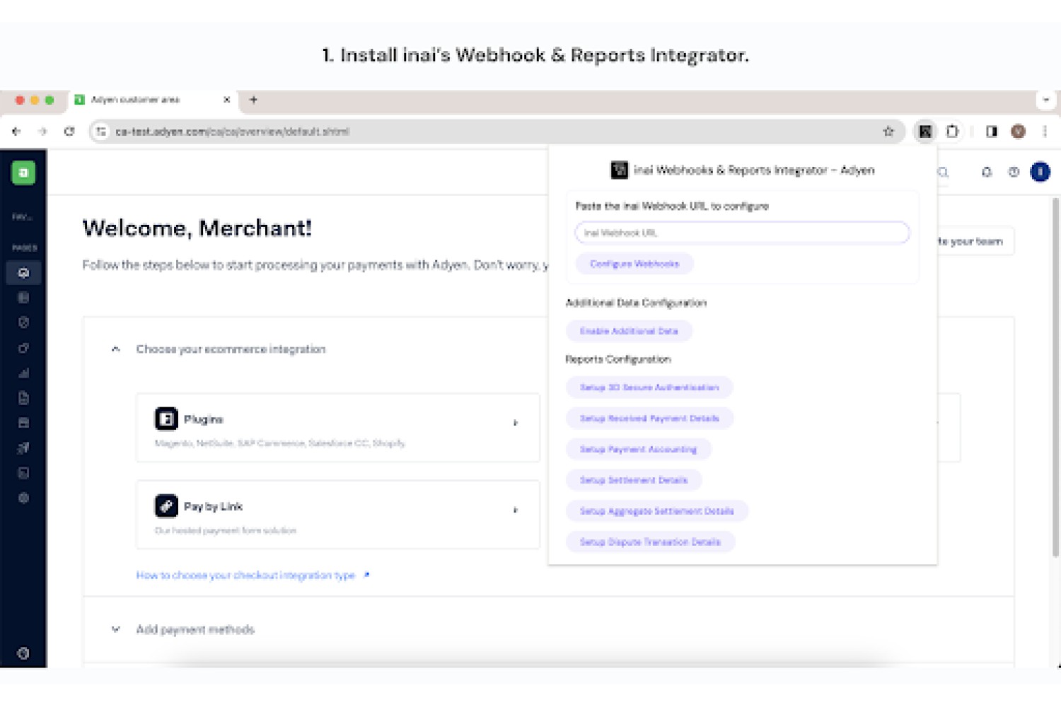
Task: Click the Plugins card icon
Action: [x=166, y=419]
